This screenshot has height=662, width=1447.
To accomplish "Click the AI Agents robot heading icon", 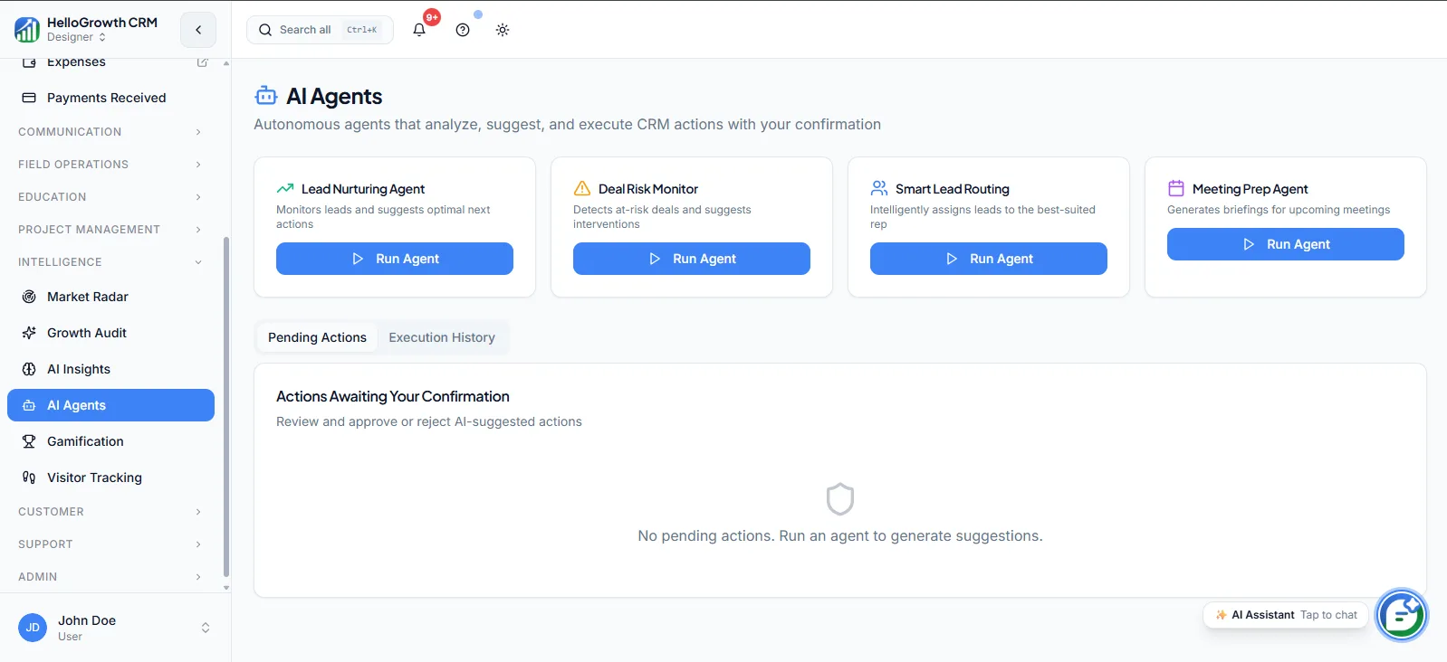I will [266, 96].
